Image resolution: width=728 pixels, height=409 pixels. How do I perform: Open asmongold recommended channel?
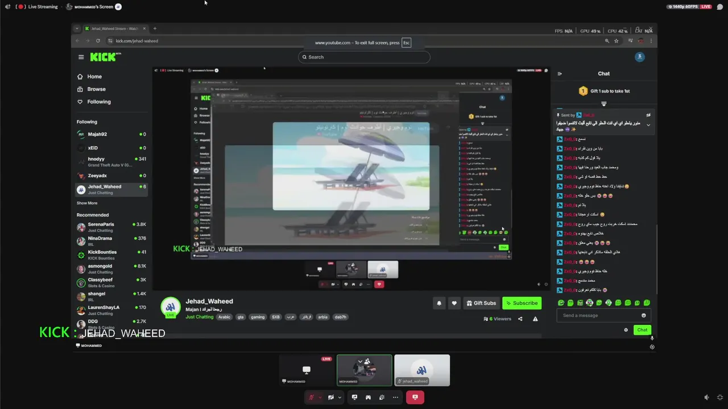coord(111,269)
